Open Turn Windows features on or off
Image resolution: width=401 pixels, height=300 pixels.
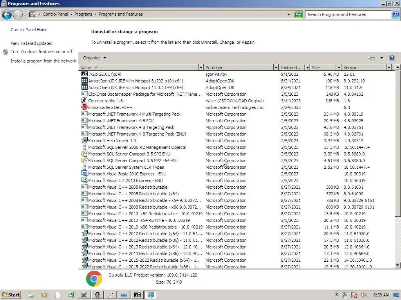(42, 52)
